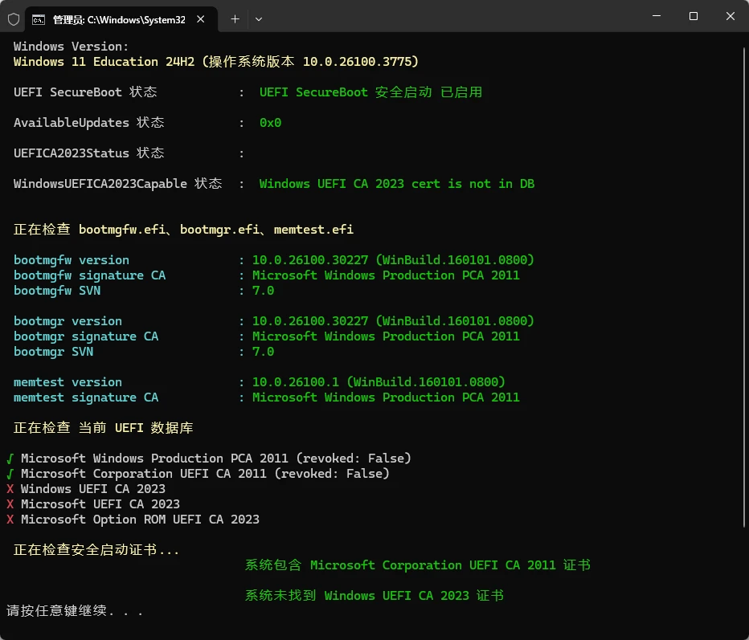The image size is (749, 640).
Task: Click the 'WindowsUEFICA2023Capable 状态' label
Action: (117, 183)
